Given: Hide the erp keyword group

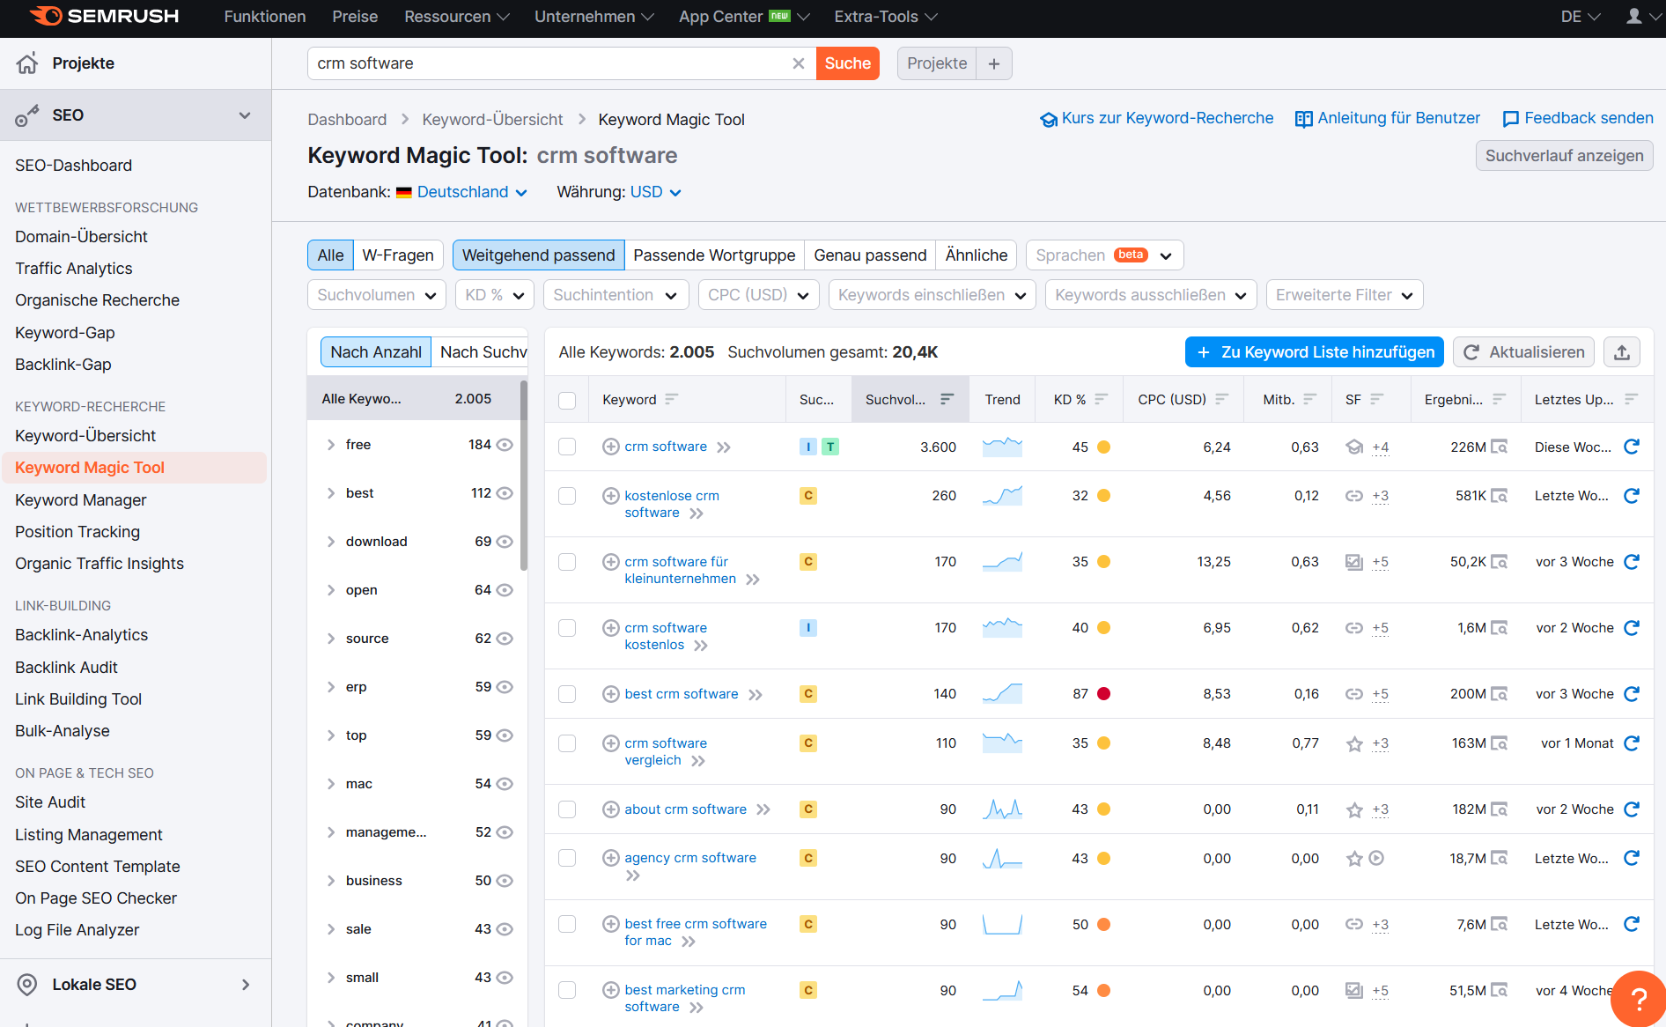Looking at the screenshot, I should (505, 687).
